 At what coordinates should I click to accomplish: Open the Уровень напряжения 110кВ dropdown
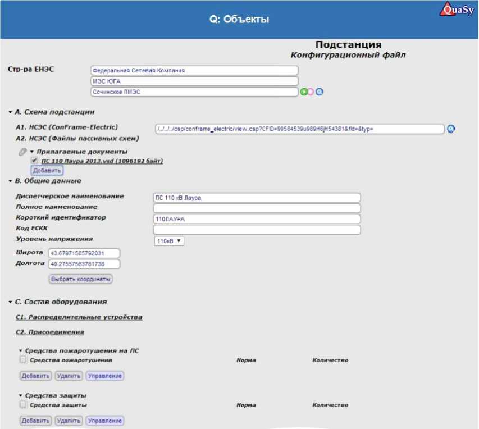[169, 241]
